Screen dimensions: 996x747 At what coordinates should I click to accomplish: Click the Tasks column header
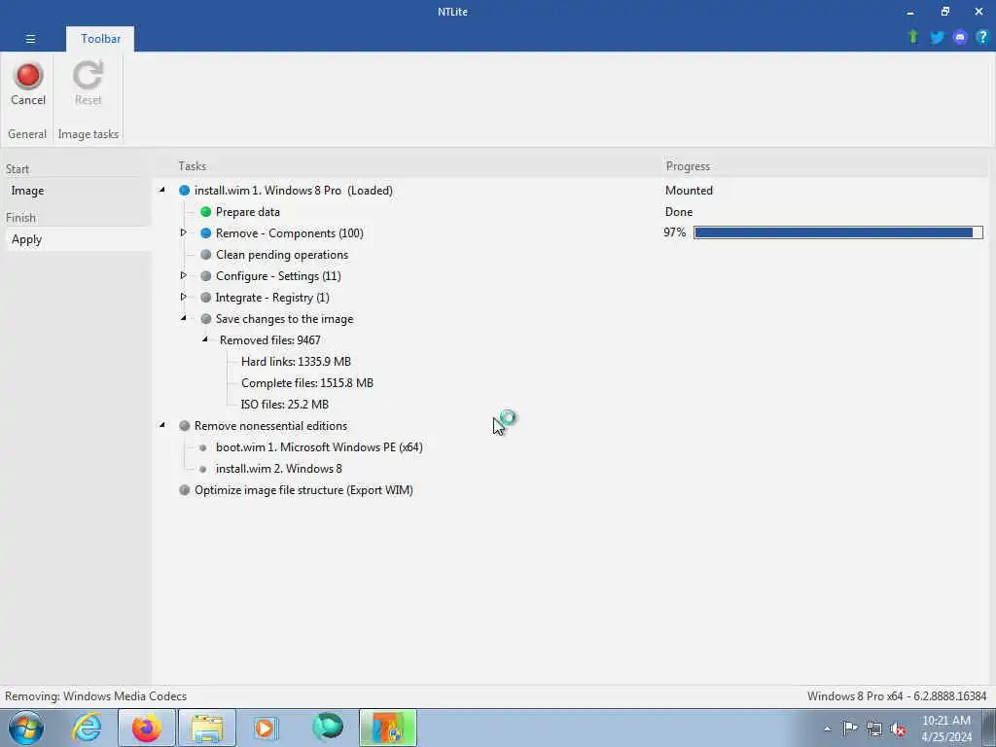[192, 166]
